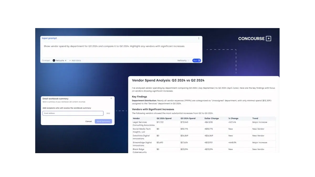Click the $3,693 Q2 spend value
This screenshot has height=177, width=315.
pyautogui.click(x=160, y=143)
